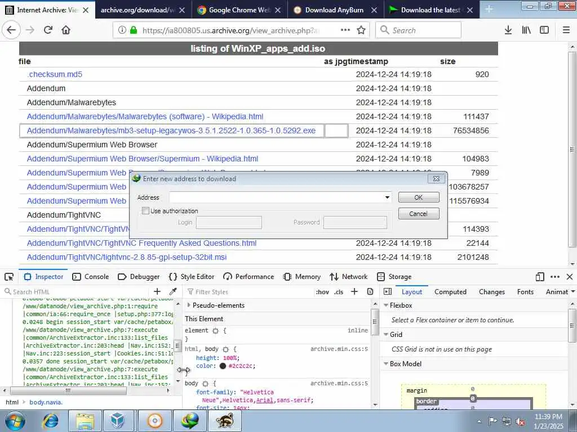Focus the Filter Styles field

tap(248, 292)
